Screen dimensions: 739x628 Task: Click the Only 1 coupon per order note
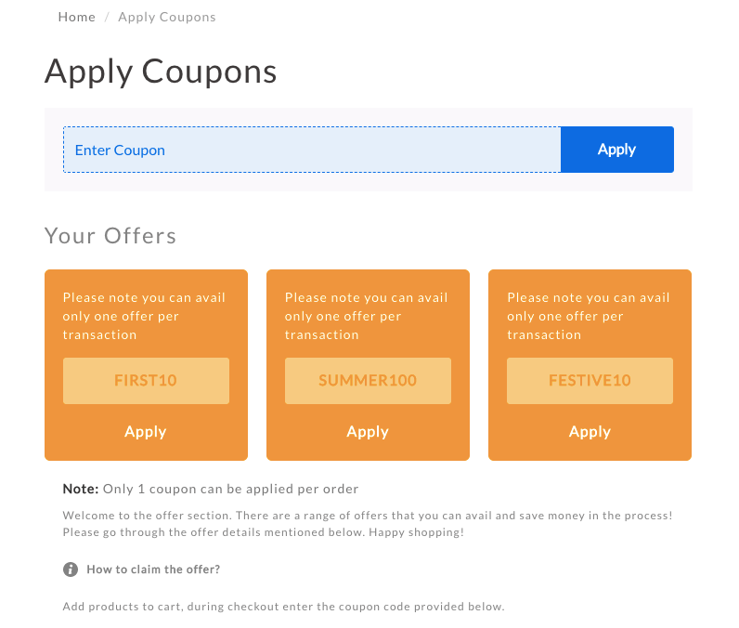tap(211, 489)
